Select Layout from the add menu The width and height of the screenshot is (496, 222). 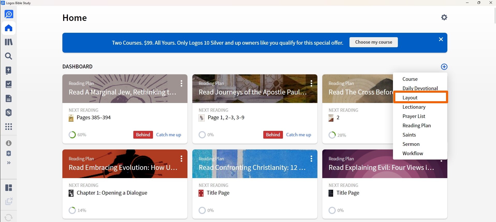click(x=420, y=98)
